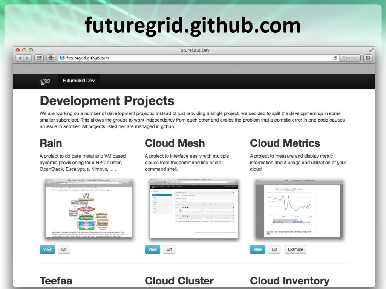Select the FutureGrid Dev navbar tab
This screenshot has width=386, height=289.
click(78, 81)
